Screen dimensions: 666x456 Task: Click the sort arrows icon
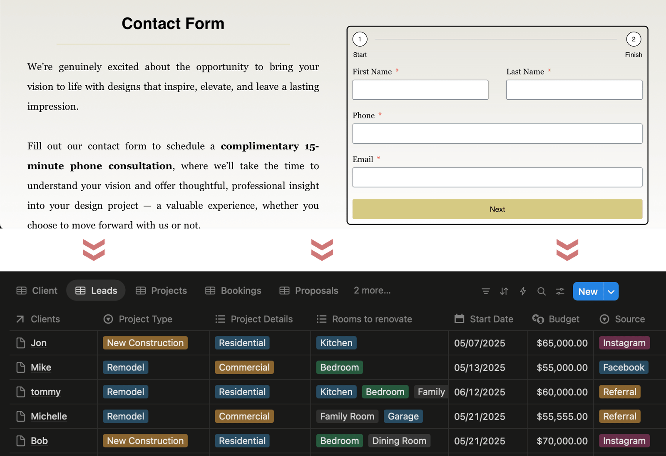504,291
